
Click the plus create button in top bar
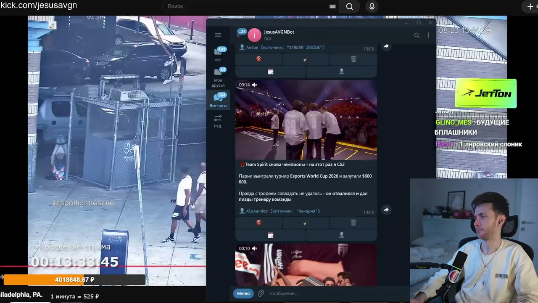(530, 6)
